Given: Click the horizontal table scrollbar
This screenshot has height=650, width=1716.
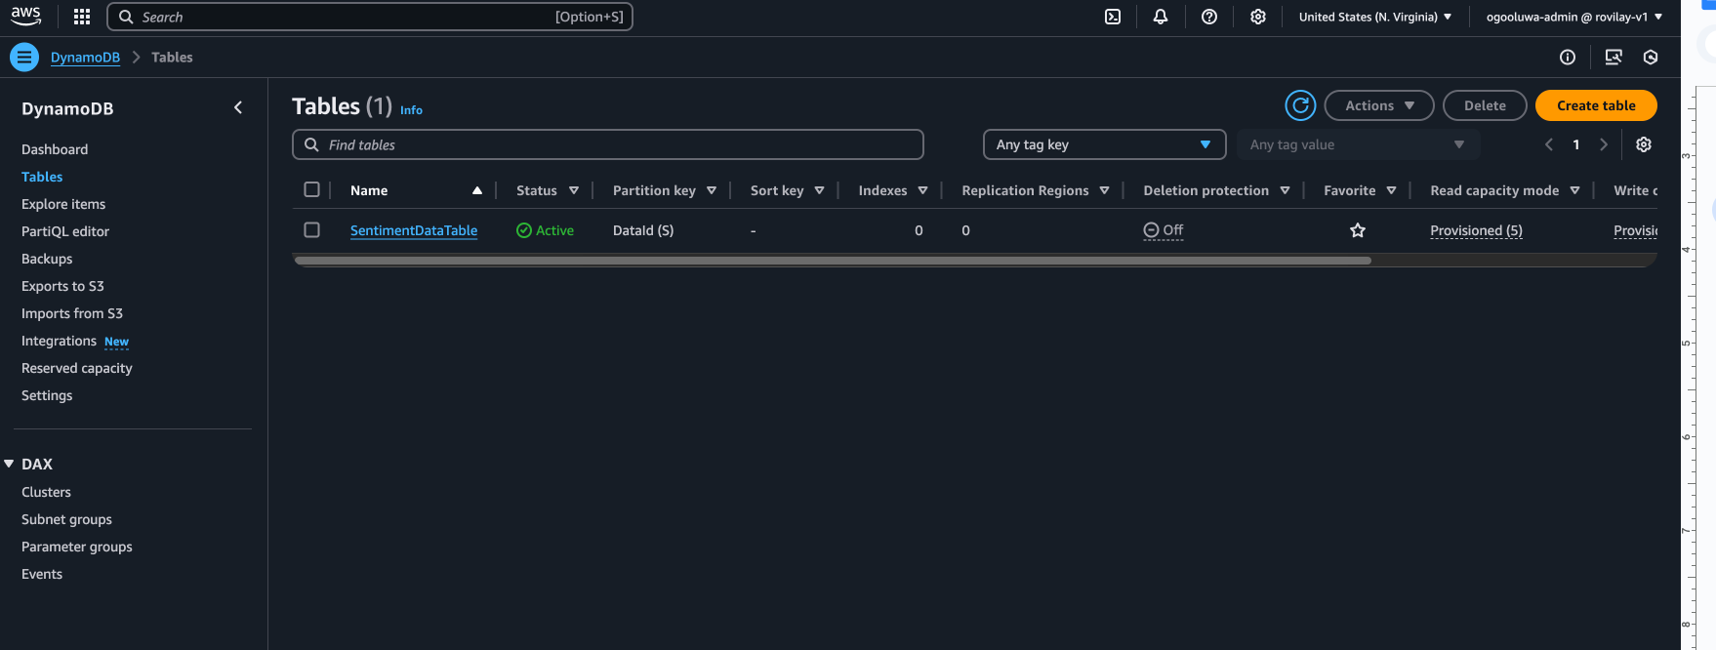Looking at the screenshot, I should pyautogui.click(x=833, y=261).
